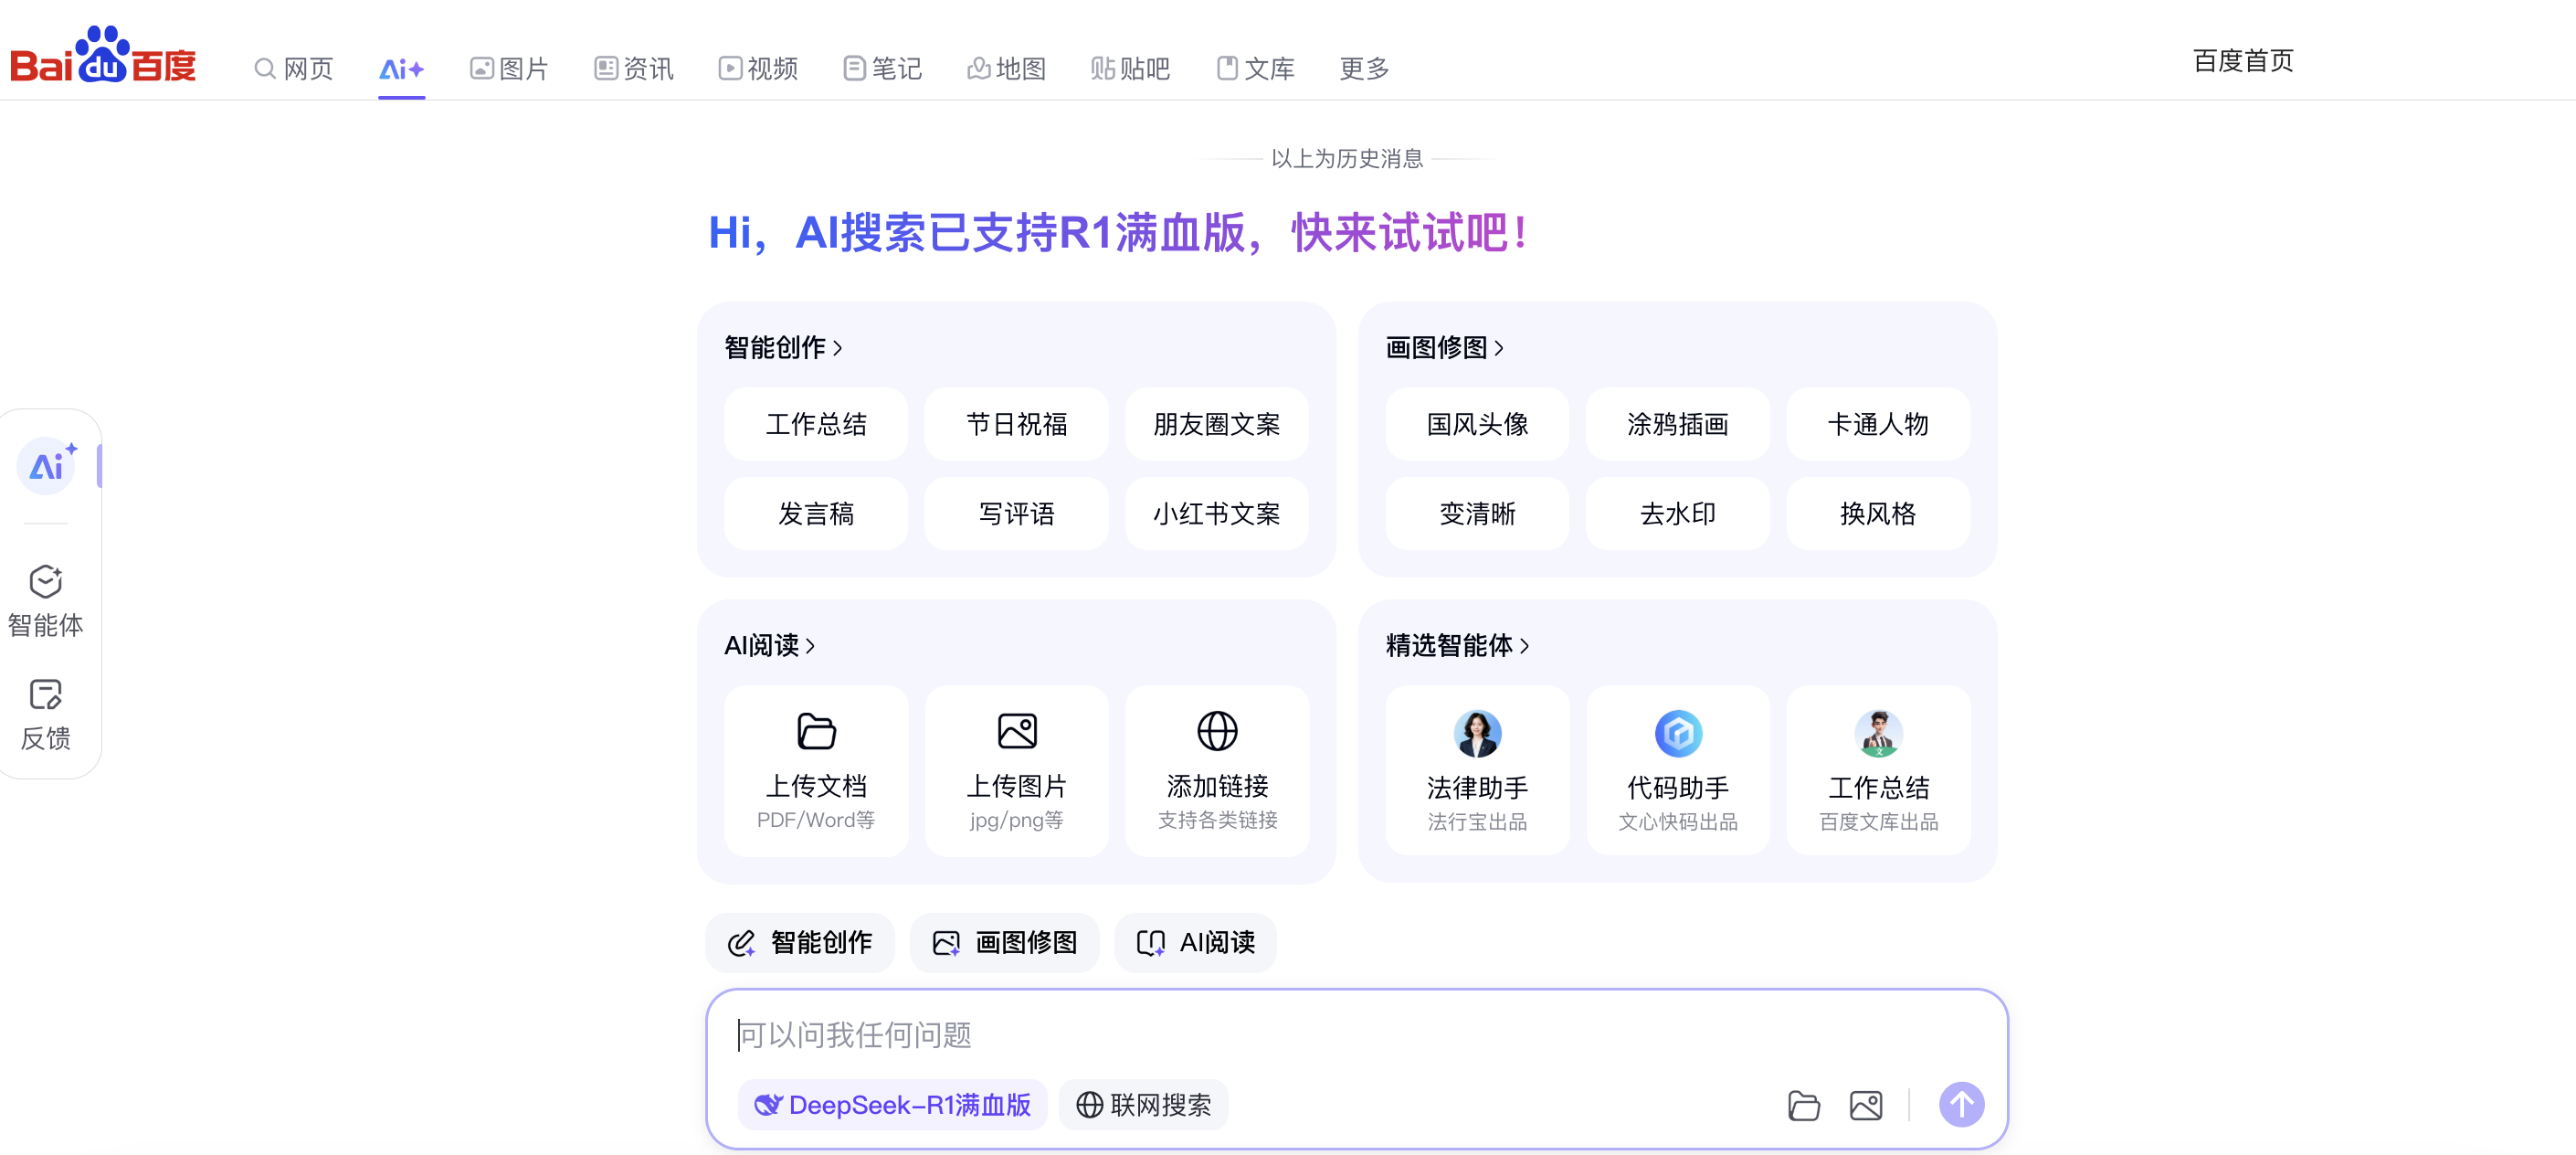Click the folder upload icon in input box
The image size is (2576, 1155).
click(x=1803, y=1105)
